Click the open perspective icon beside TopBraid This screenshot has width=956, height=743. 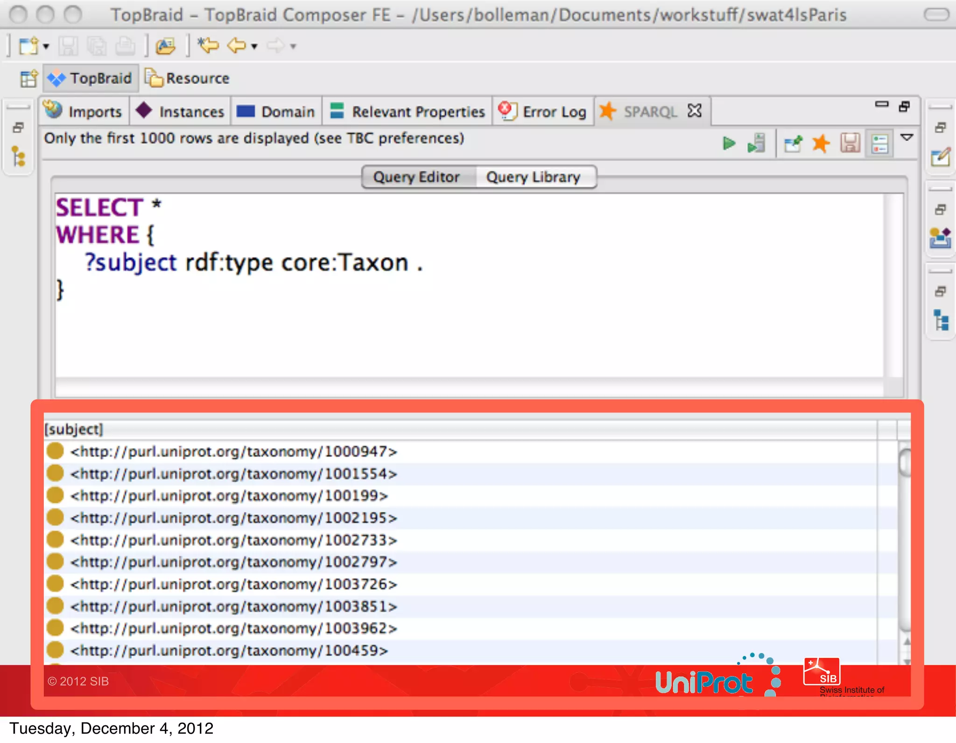pyautogui.click(x=28, y=78)
